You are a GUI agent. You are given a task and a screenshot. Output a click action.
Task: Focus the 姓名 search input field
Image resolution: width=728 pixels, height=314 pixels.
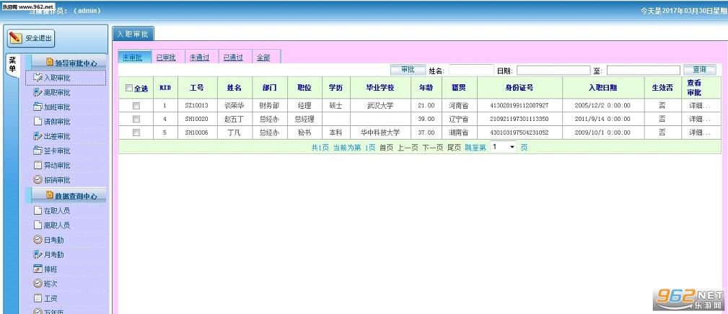[x=471, y=70]
